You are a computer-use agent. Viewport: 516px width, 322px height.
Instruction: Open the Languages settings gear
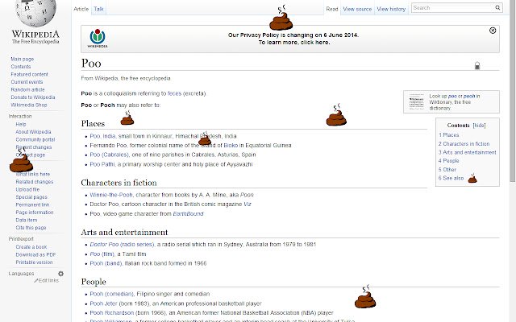click(x=61, y=274)
